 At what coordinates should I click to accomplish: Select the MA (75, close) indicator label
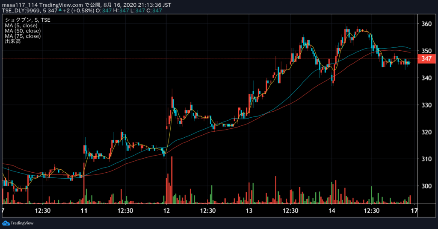23,36
